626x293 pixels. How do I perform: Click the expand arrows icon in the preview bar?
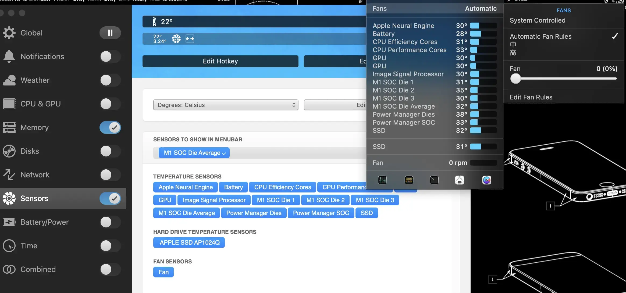[190, 39]
